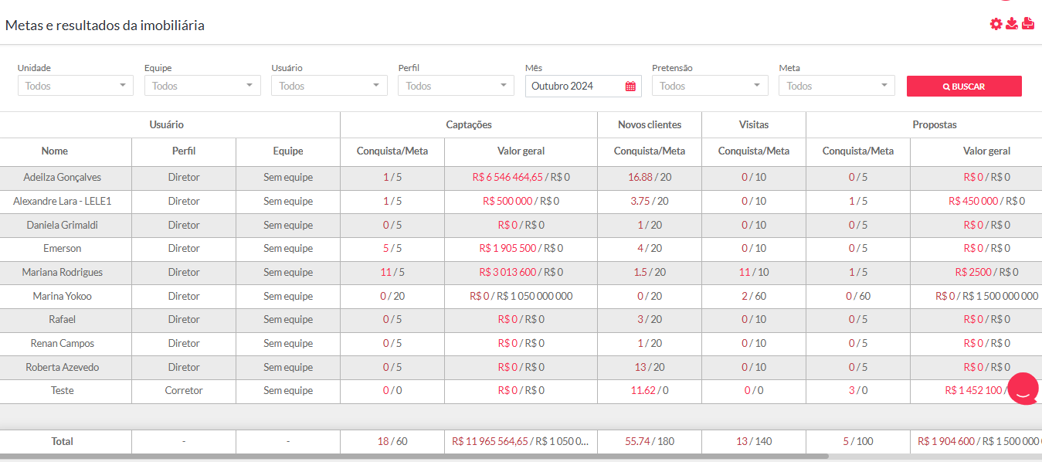1042x462 pixels.
Task: Click Conquista/Meta header under Captações
Action: pyautogui.click(x=392, y=151)
